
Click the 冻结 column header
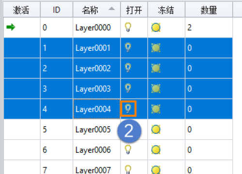click(x=166, y=10)
